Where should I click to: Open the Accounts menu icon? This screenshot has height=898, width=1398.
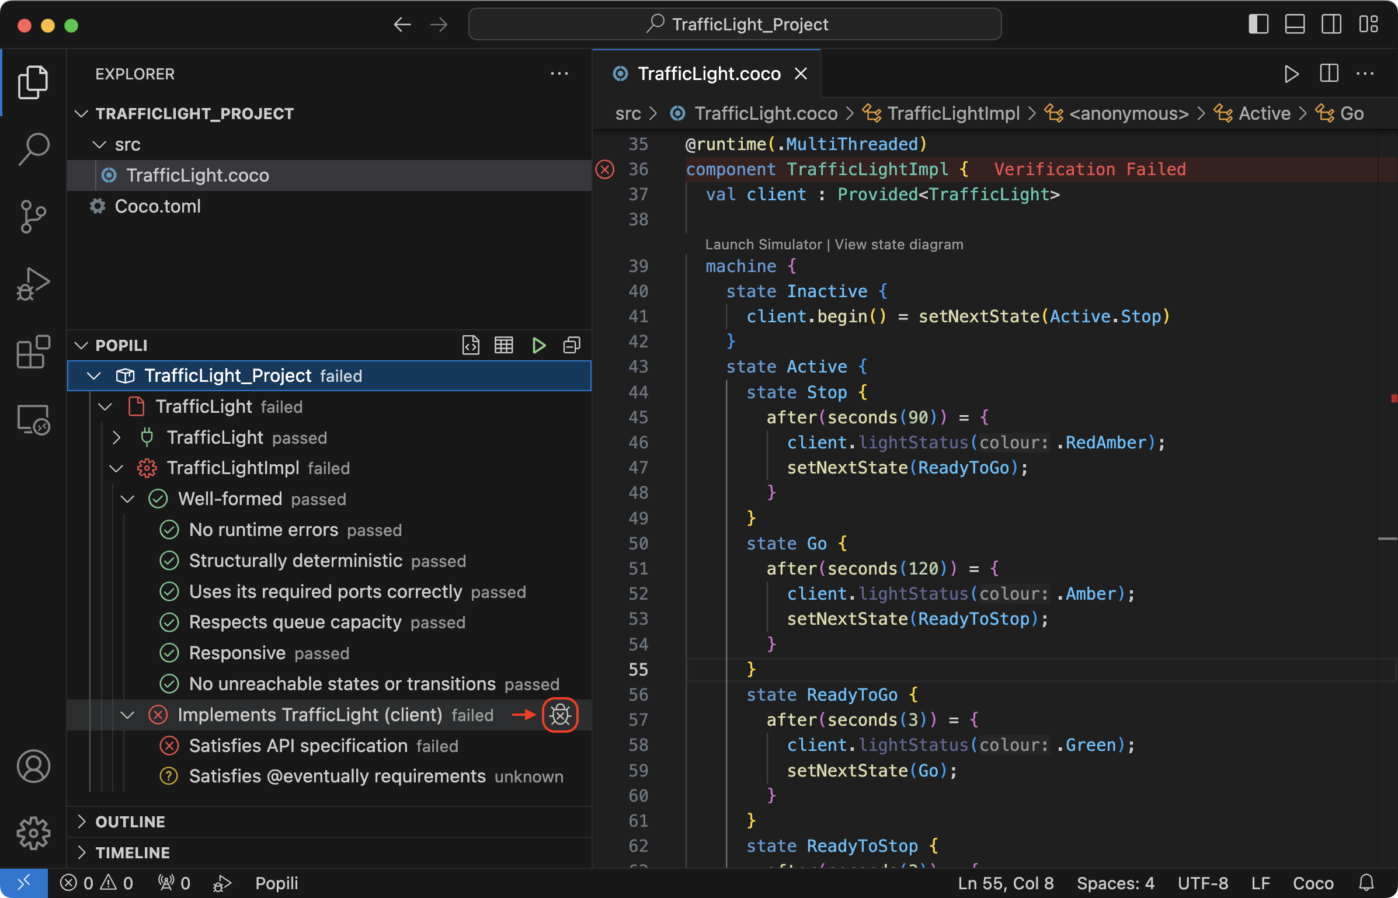pyautogui.click(x=33, y=766)
